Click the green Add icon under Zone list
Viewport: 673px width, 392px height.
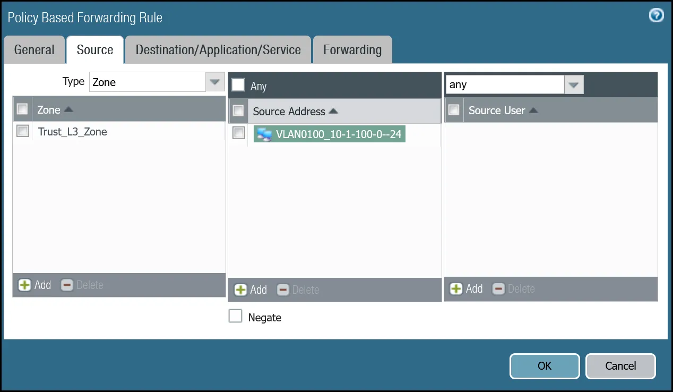point(25,285)
